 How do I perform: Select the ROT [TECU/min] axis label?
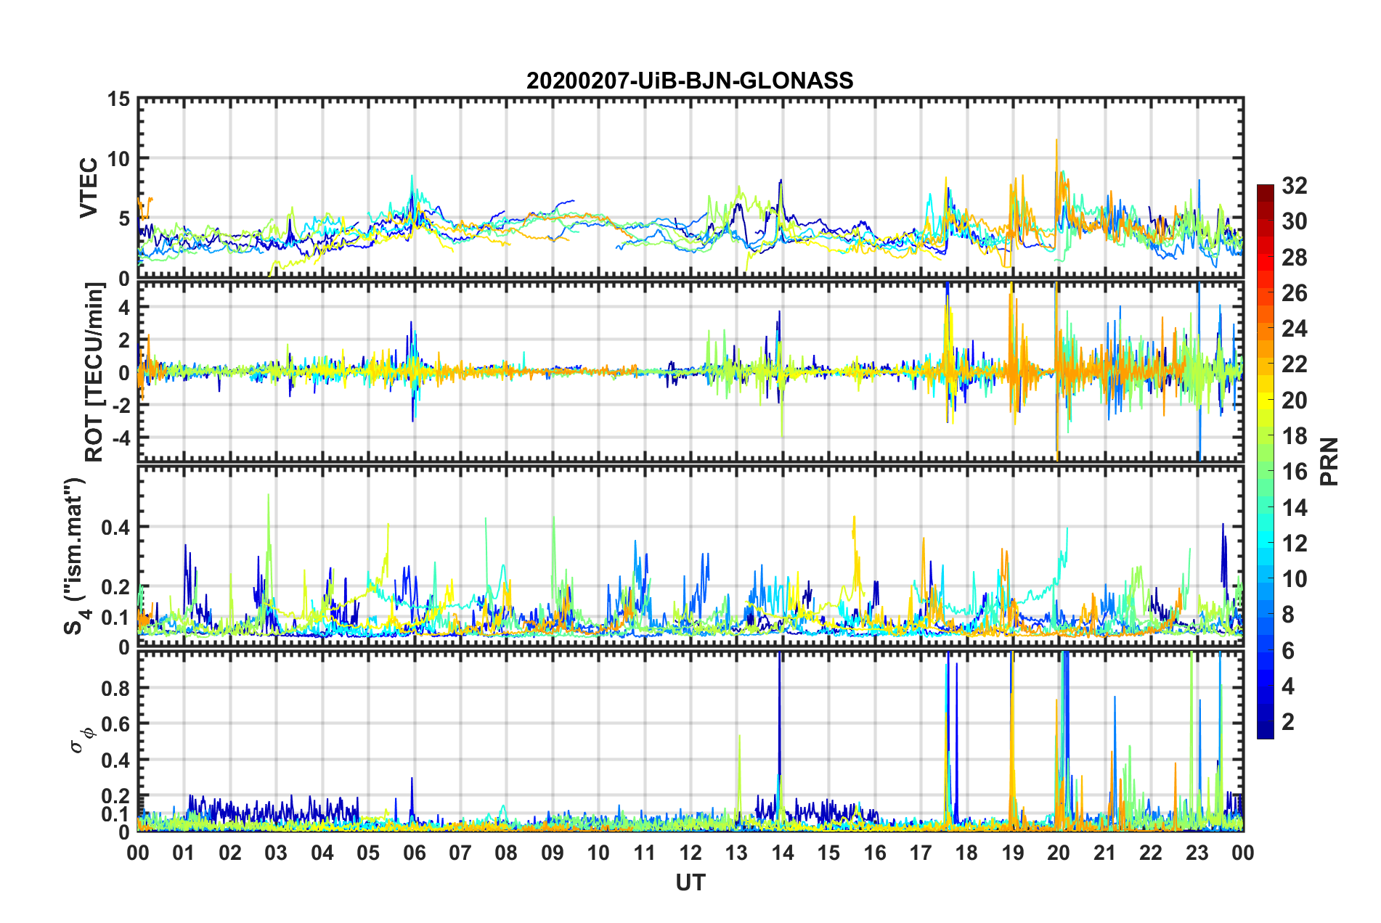click(94, 372)
